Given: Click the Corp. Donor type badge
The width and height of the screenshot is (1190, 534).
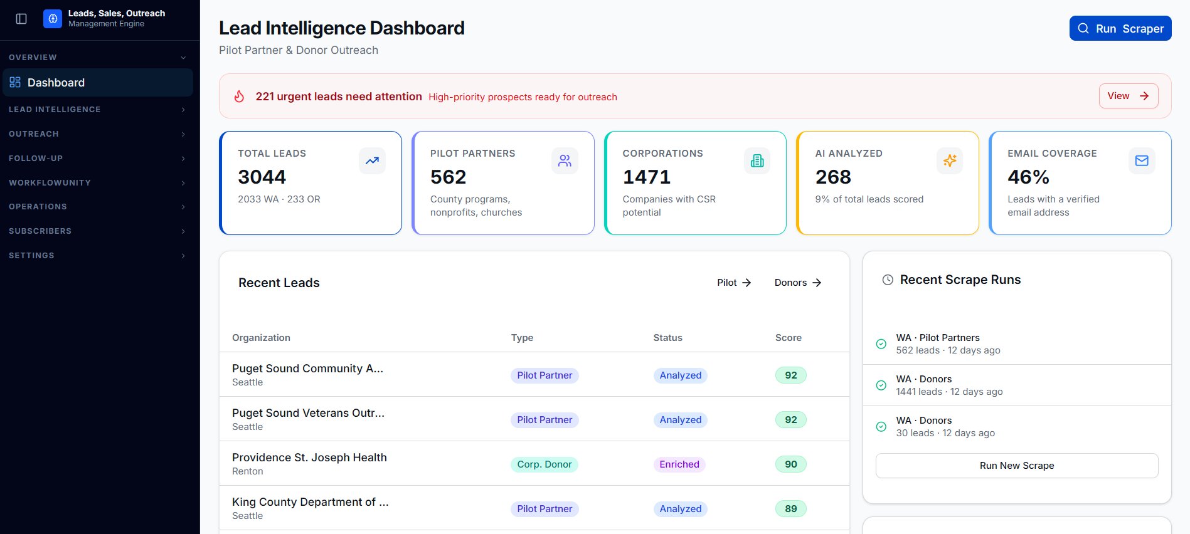Looking at the screenshot, I should click(x=545, y=464).
